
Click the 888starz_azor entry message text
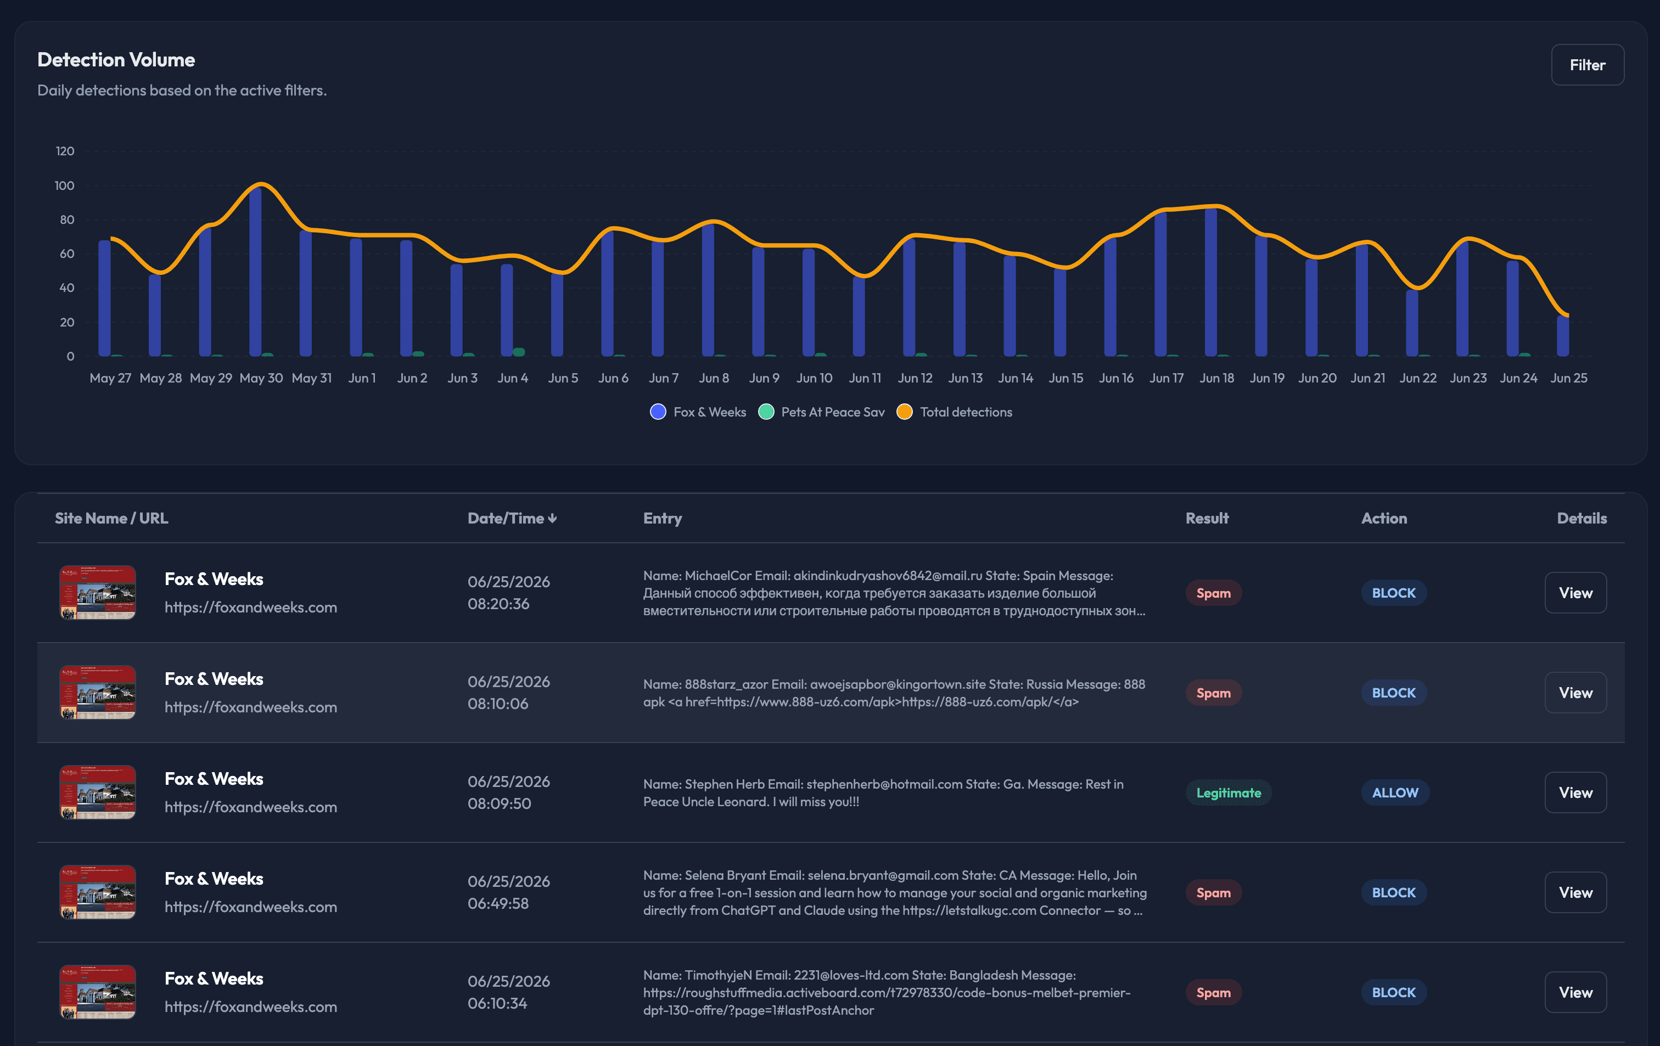(894, 693)
